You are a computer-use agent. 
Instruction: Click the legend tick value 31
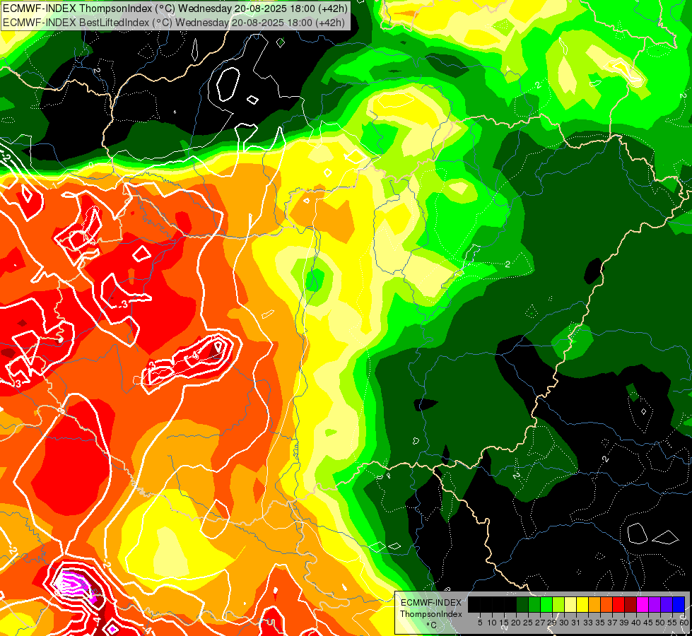click(x=576, y=623)
